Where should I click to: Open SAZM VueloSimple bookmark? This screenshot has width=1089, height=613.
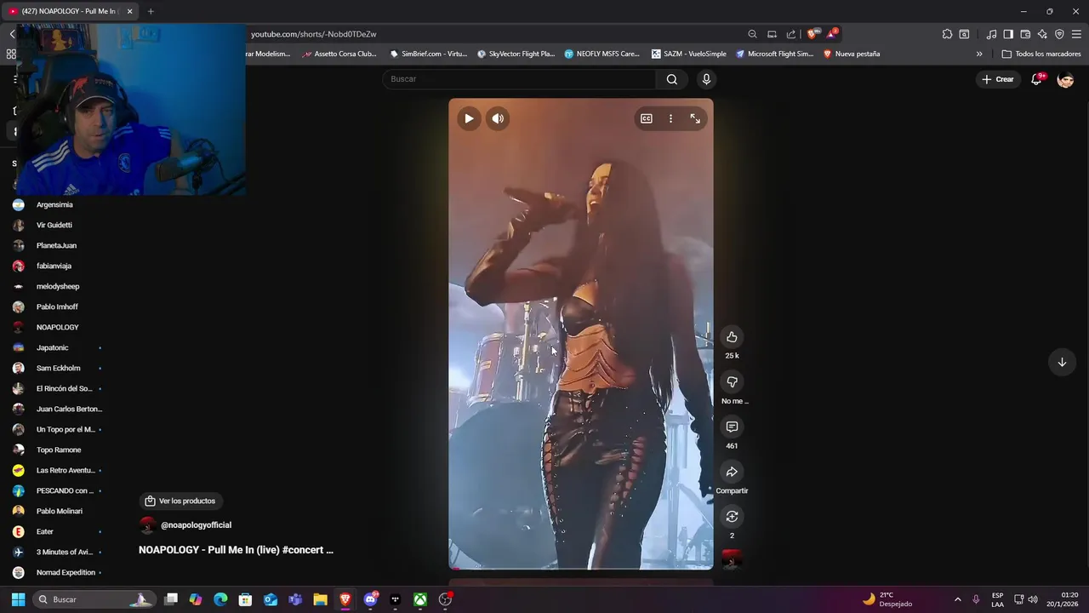coord(689,54)
